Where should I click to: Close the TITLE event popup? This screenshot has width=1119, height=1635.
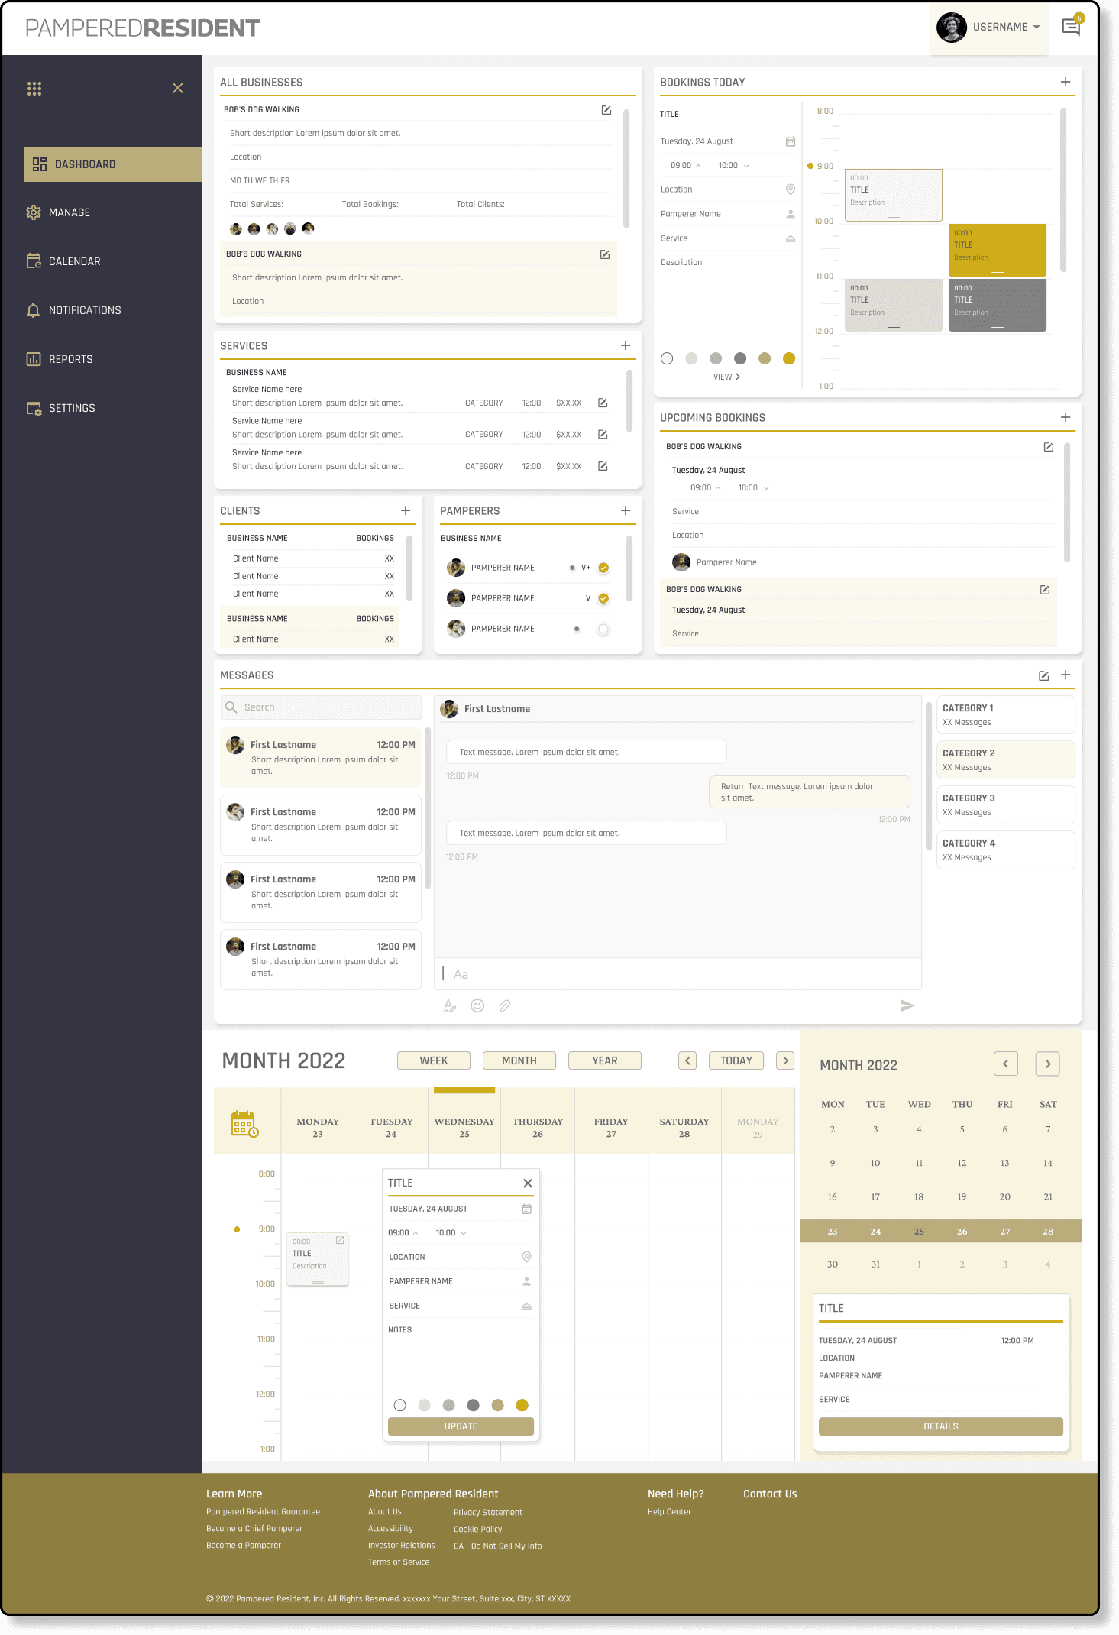(x=528, y=1183)
